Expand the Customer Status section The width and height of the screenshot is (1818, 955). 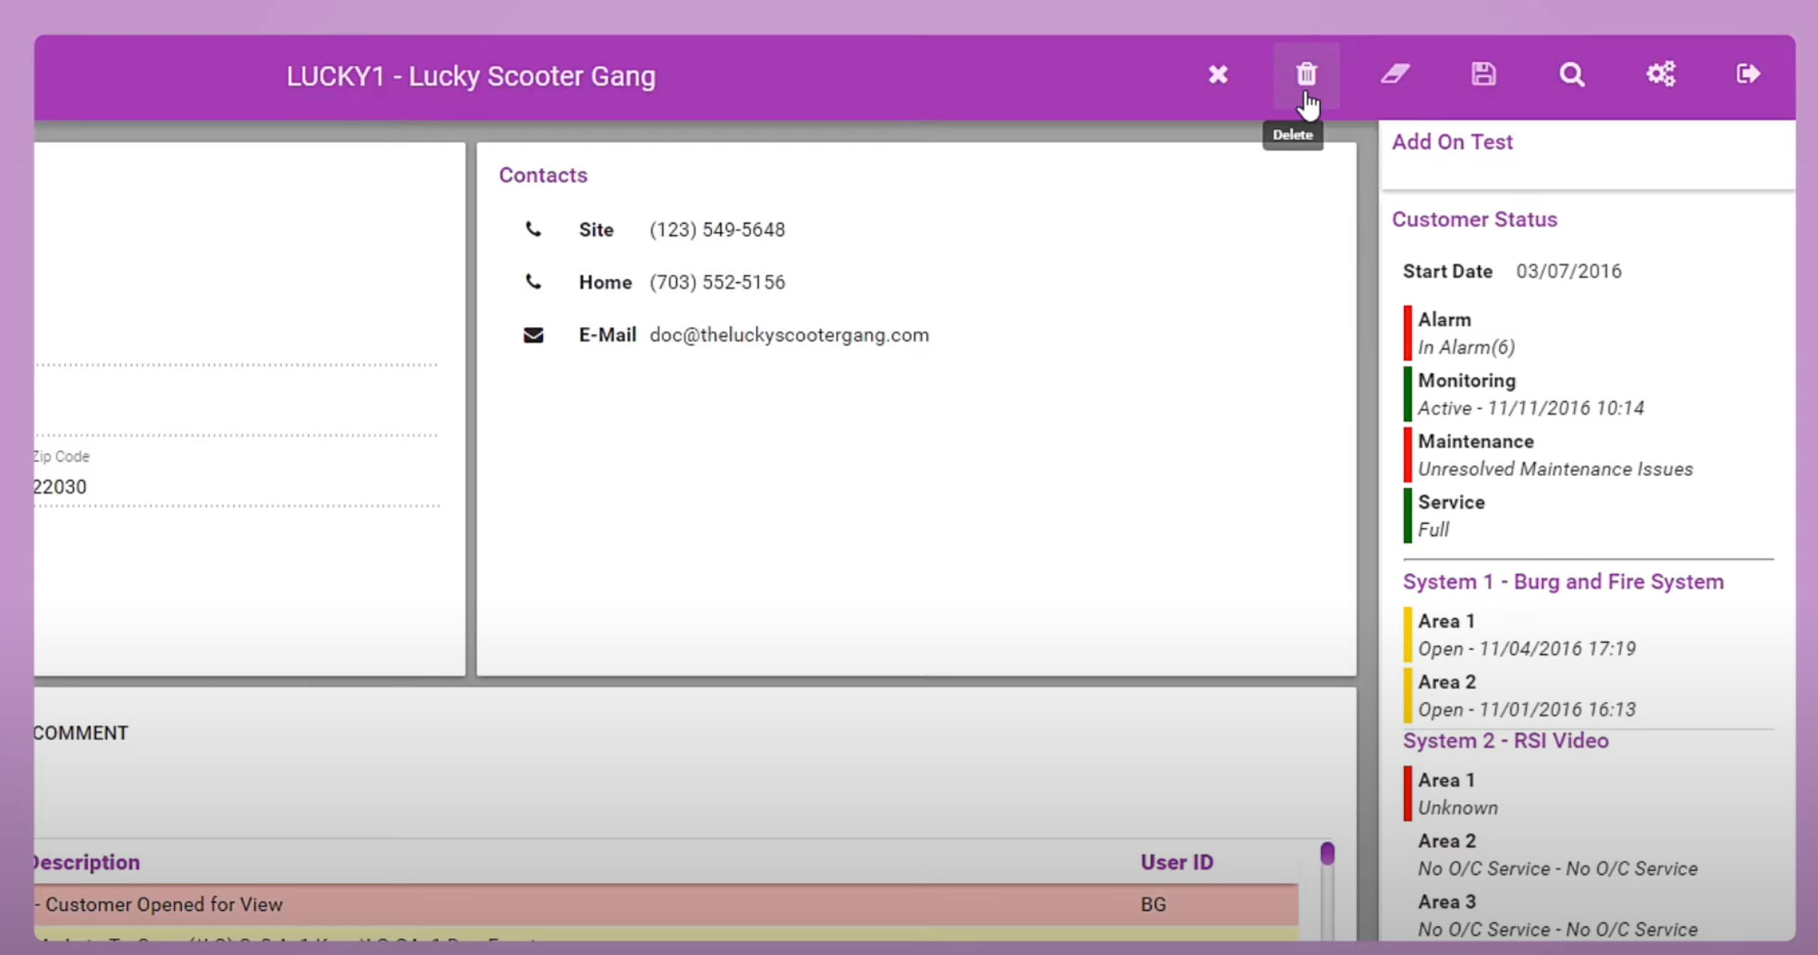click(1474, 219)
